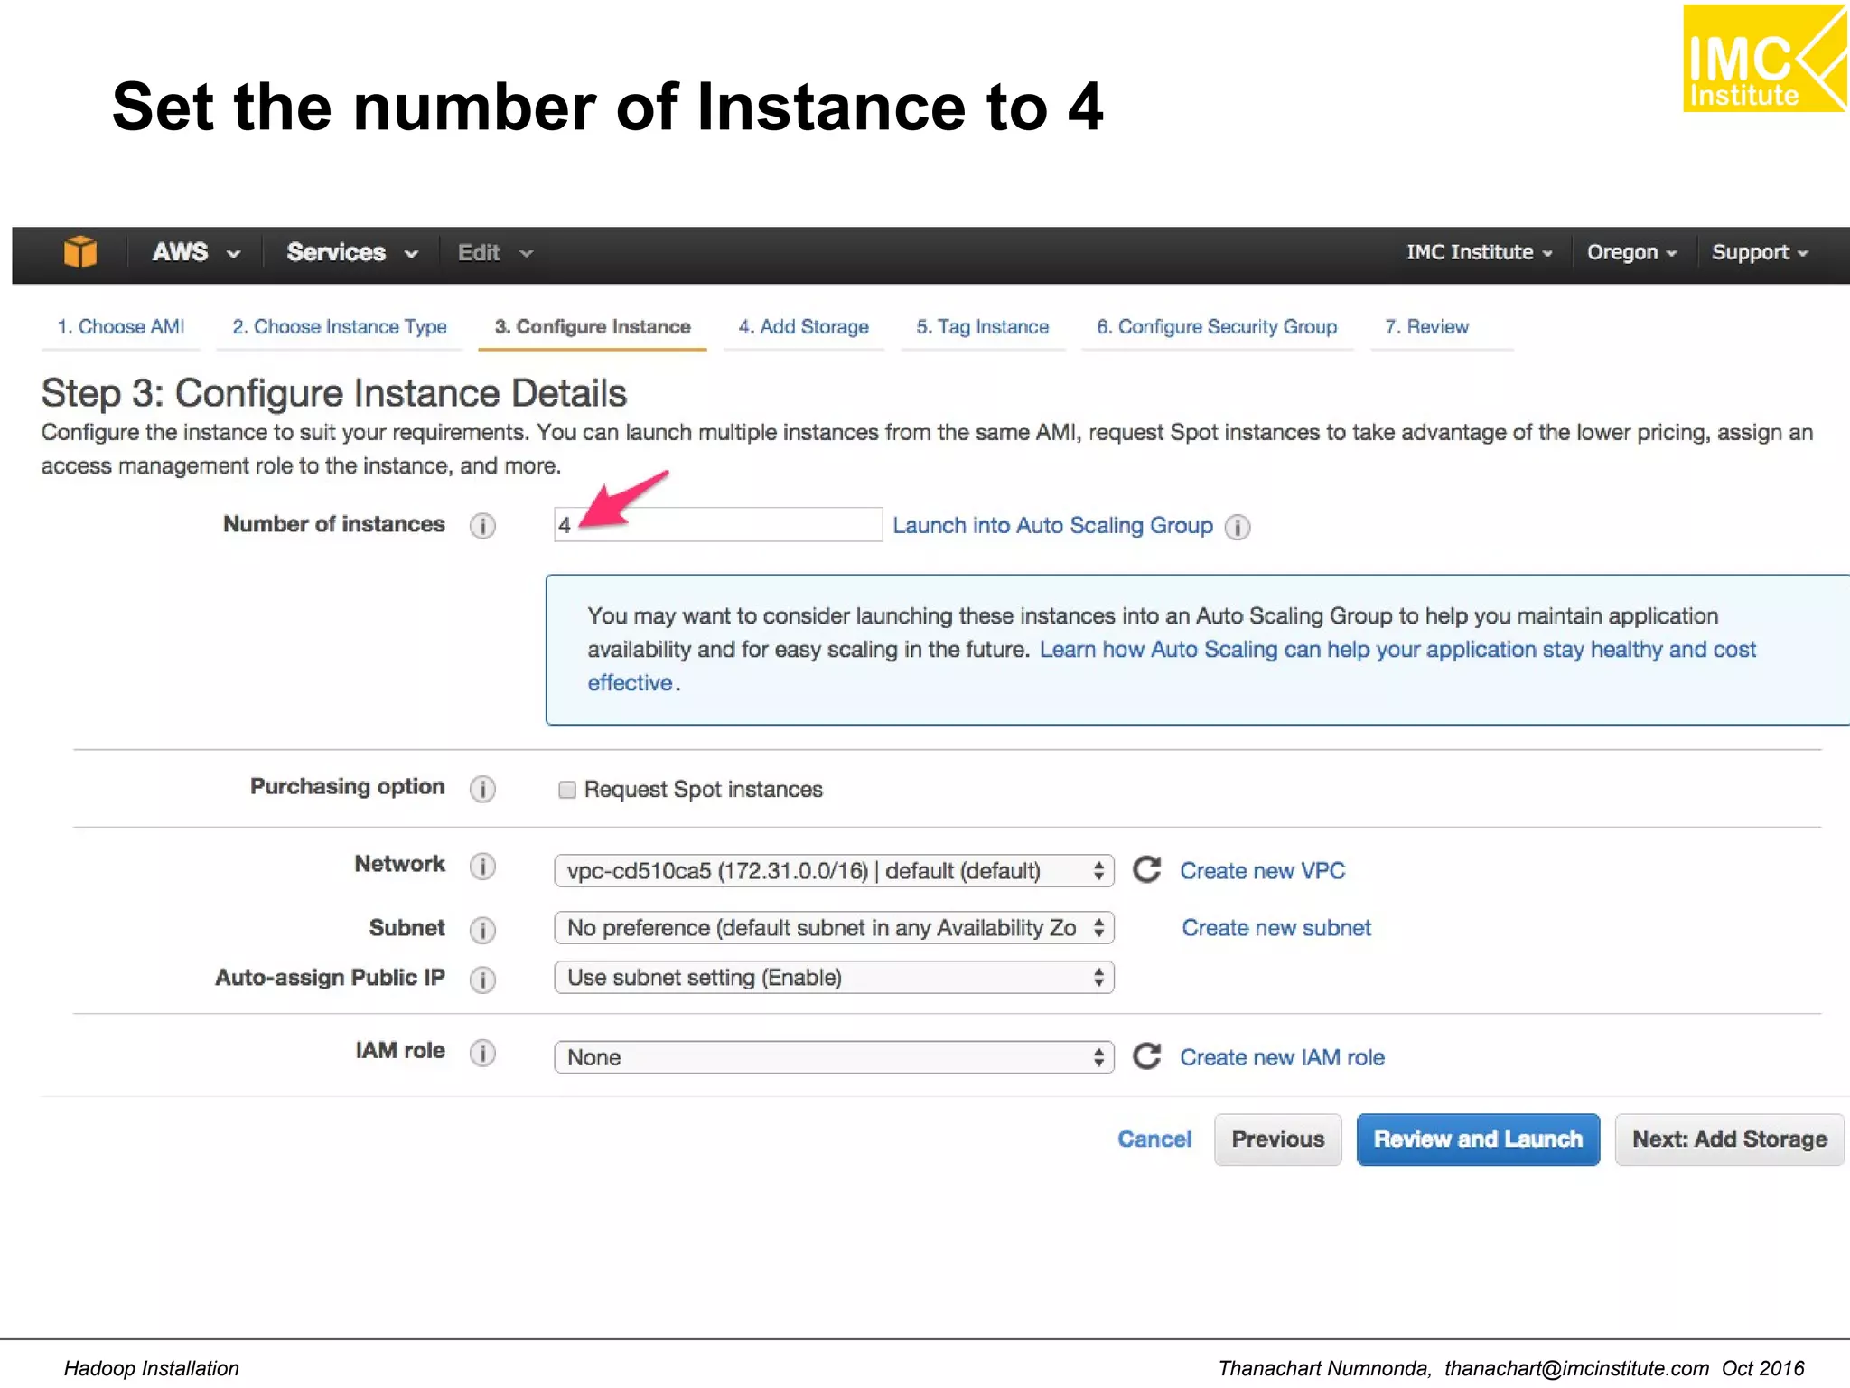This screenshot has height=1388, width=1850.
Task: Click info icon next to Network
Action: (482, 867)
